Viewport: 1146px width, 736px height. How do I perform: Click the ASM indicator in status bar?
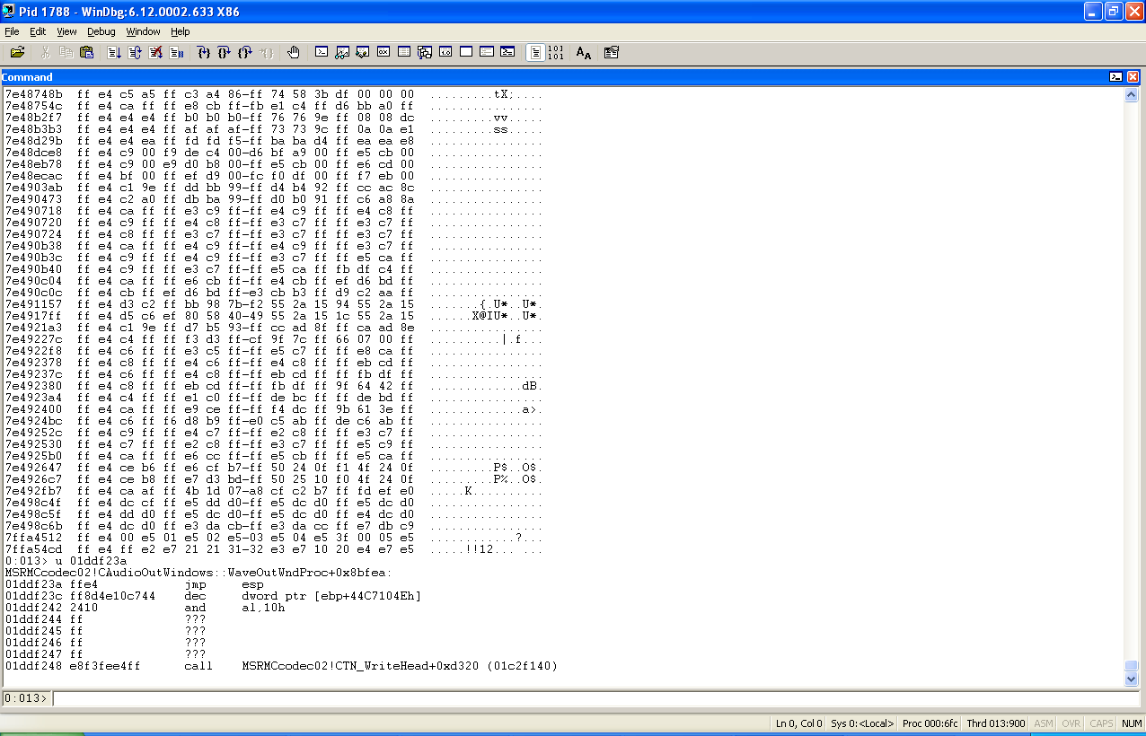pos(1044,723)
